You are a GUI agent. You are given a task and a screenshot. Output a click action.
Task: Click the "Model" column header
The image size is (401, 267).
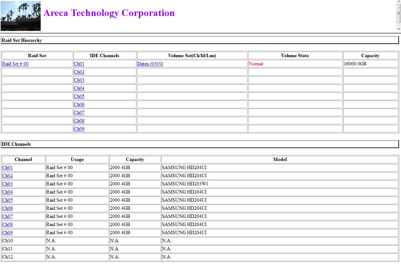(x=280, y=159)
